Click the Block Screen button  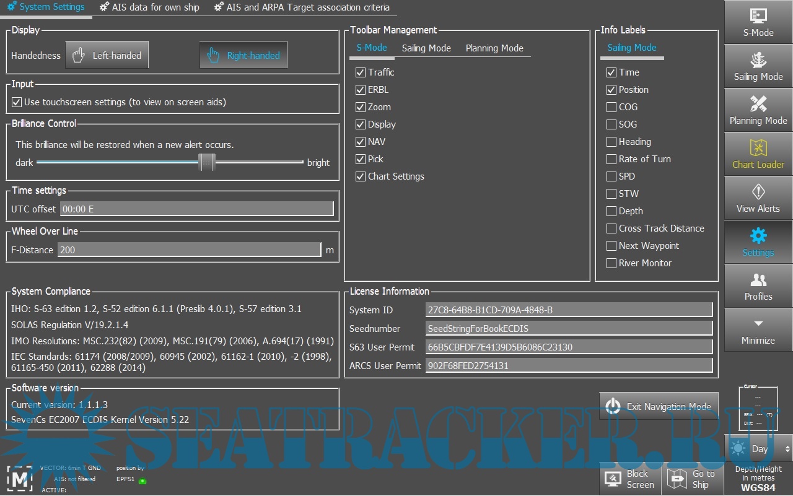(630, 479)
